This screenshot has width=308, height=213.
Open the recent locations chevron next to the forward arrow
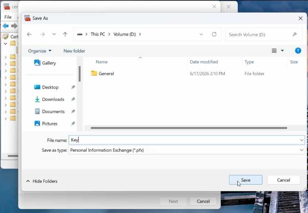[54, 34]
